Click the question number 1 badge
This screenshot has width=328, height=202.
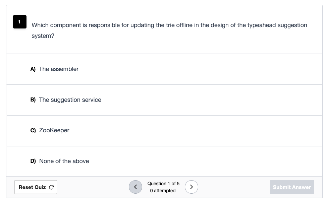click(20, 22)
